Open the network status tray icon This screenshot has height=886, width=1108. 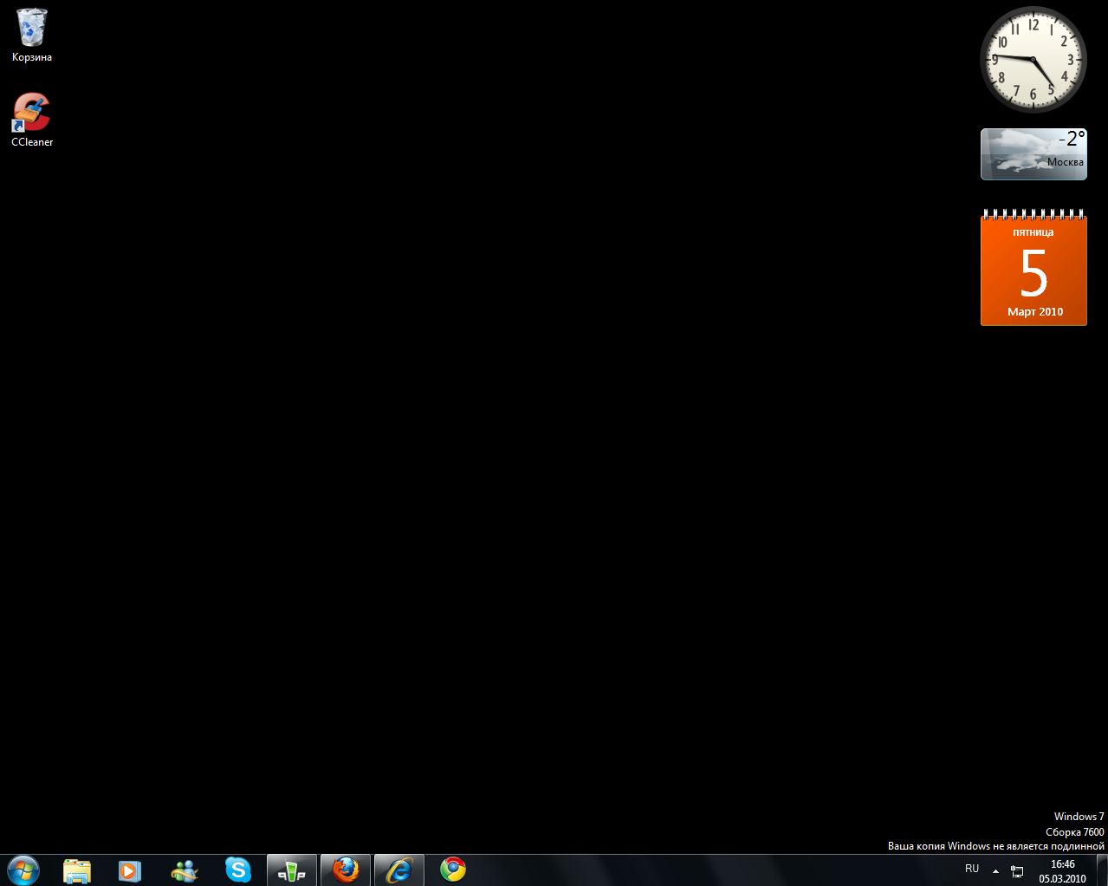pyautogui.click(x=1017, y=871)
